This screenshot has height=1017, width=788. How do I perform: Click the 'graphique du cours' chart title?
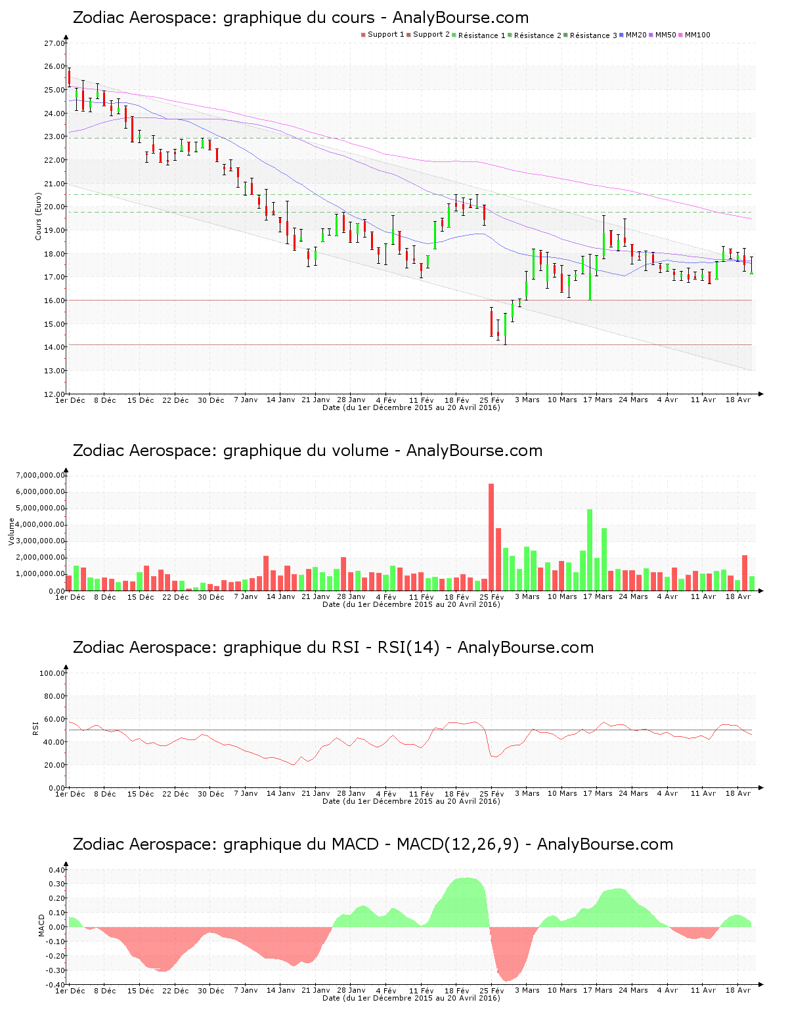point(301,18)
